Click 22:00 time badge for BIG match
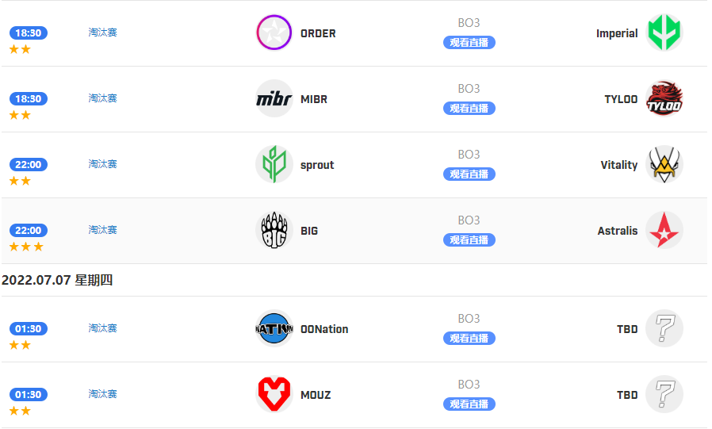 29,230
